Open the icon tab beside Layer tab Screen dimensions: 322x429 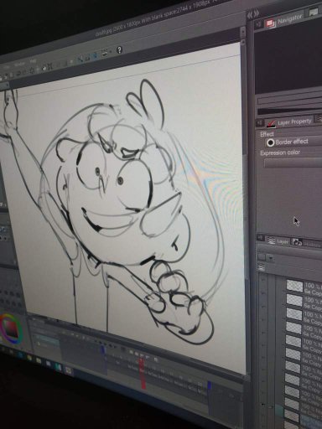298,243
